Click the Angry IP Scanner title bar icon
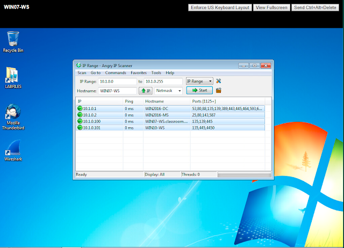This screenshot has width=344, height=248. coord(78,65)
